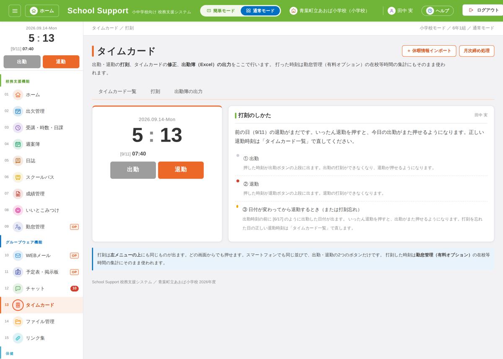Switch to 簡単モード

click(x=221, y=10)
